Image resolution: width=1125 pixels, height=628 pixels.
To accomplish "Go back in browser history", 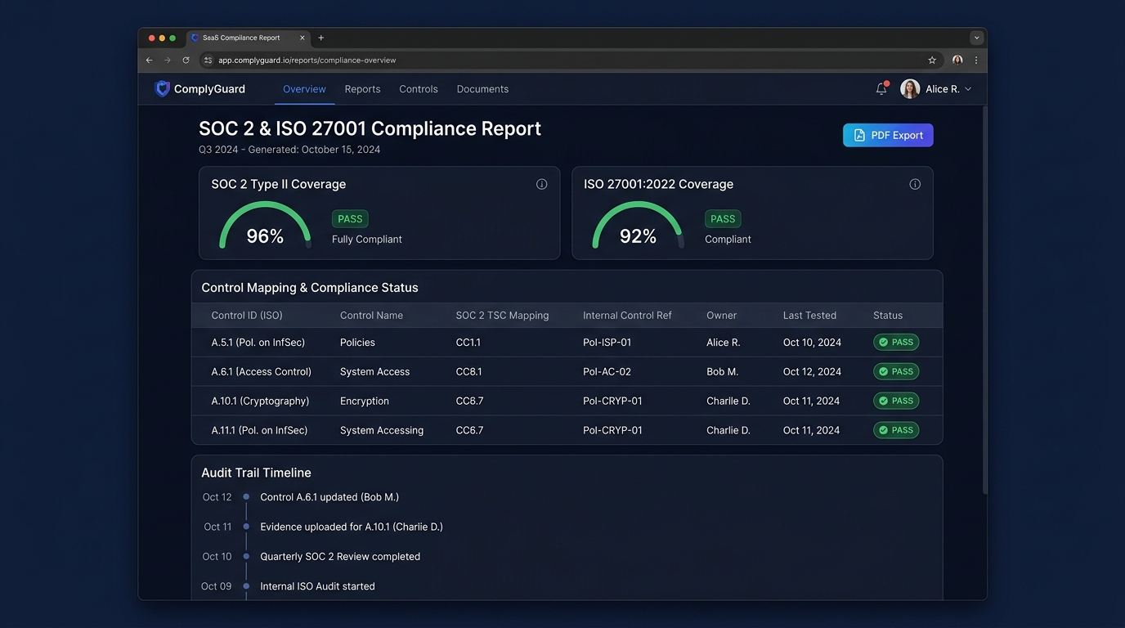I will click(149, 60).
